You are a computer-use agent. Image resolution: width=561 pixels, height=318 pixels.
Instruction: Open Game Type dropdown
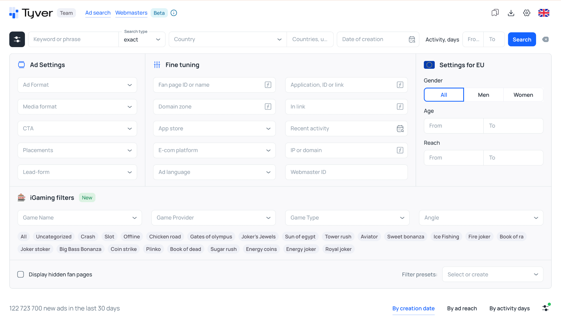(x=347, y=218)
